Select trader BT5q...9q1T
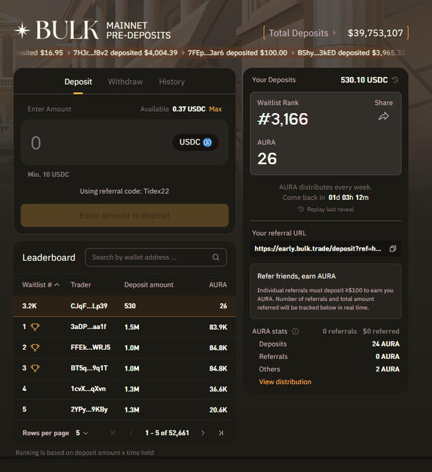Image resolution: width=432 pixels, height=472 pixels. click(89, 368)
